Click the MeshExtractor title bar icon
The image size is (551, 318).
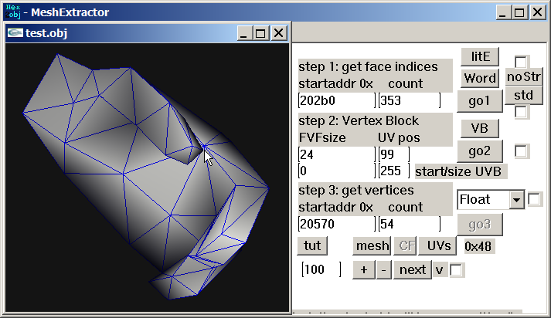point(12,12)
